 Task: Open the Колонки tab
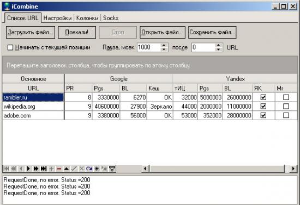87,18
